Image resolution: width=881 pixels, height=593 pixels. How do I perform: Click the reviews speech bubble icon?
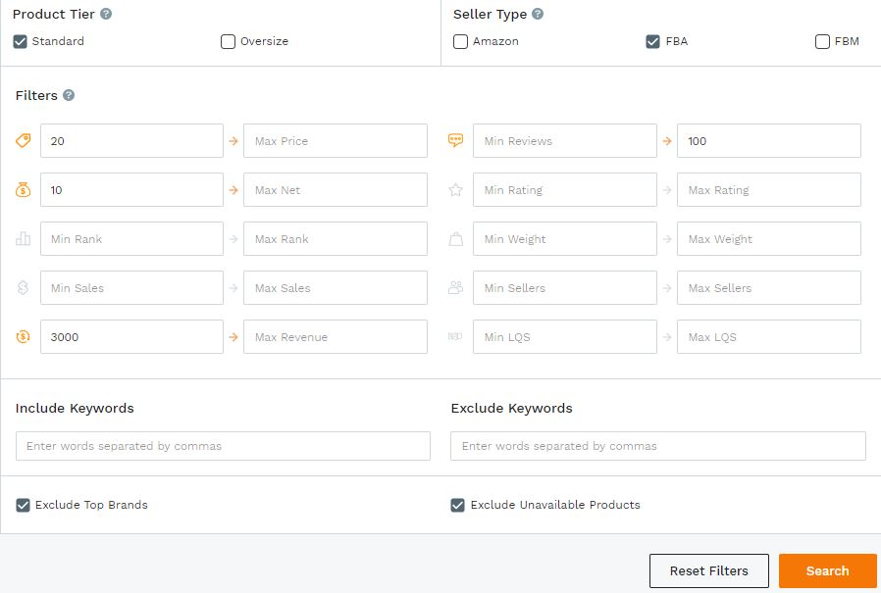455,140
